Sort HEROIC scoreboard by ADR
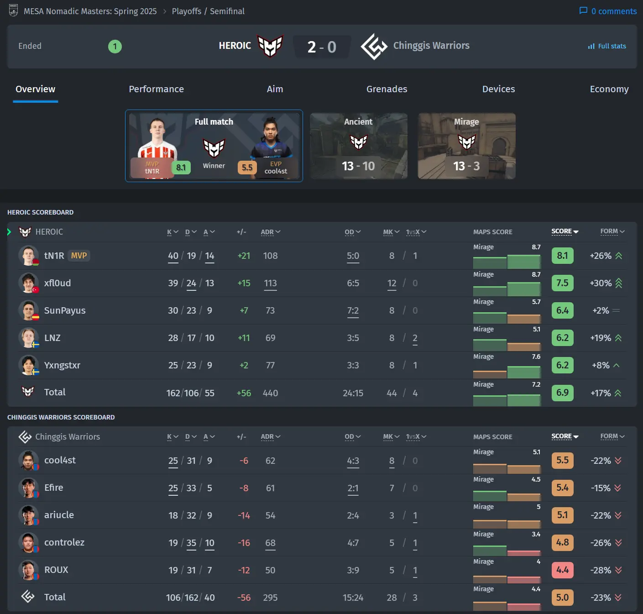The image size is (643, 614). [x=271, y=232]
